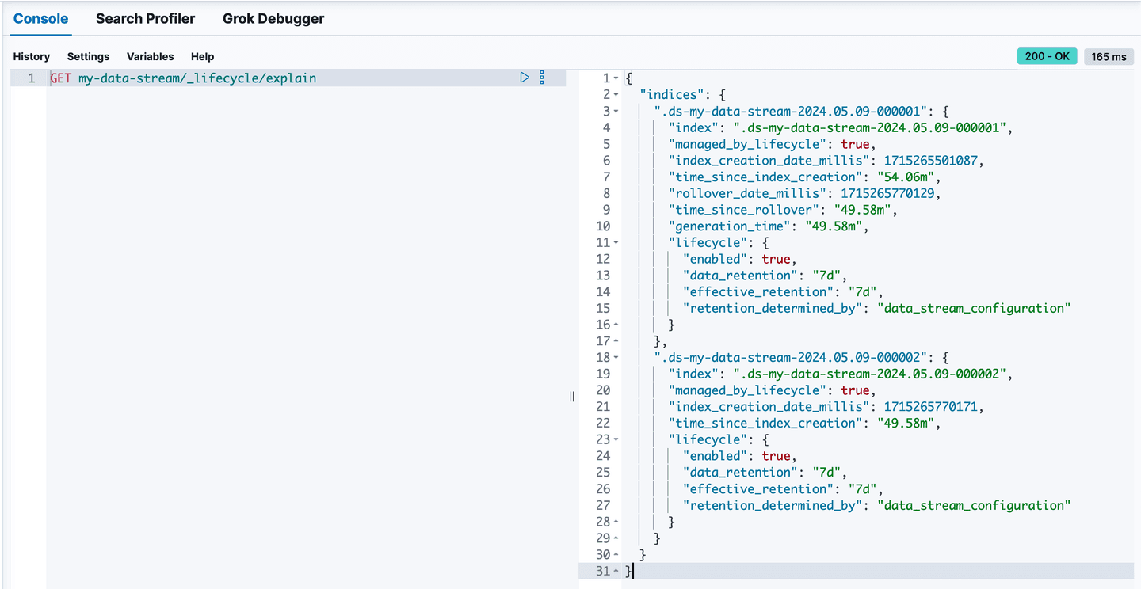This screenshot has height=589, width=1141.
Task: Click the panel resize divider handle
Action: (572, 397)
